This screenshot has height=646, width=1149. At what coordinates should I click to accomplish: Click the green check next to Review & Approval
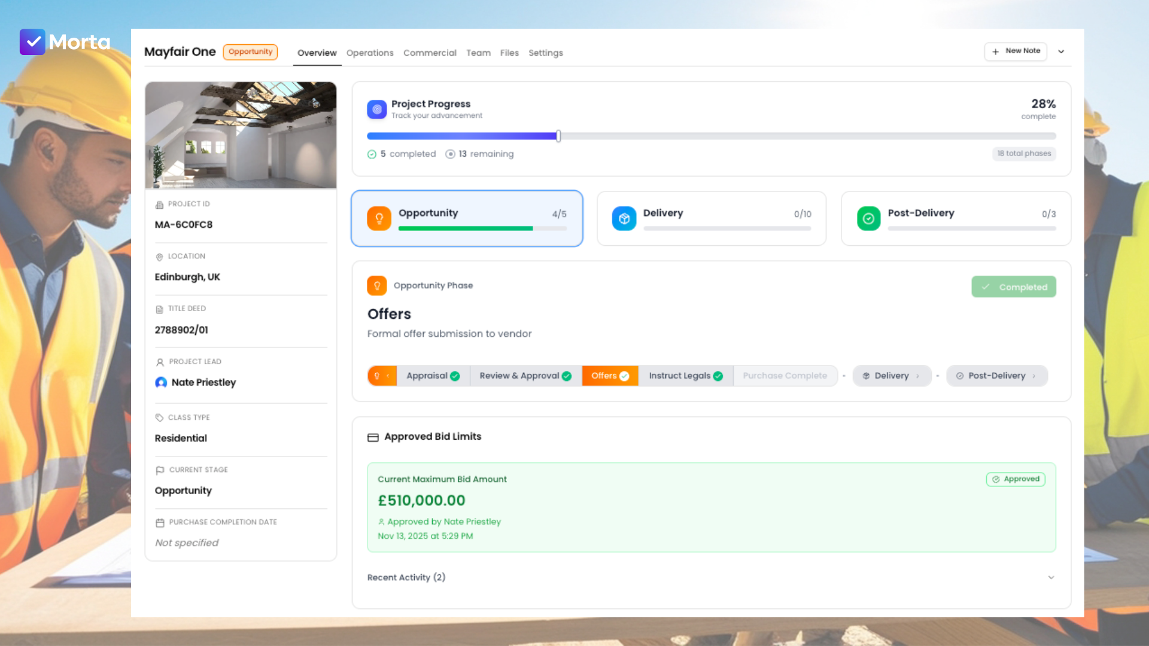point(567,376)
